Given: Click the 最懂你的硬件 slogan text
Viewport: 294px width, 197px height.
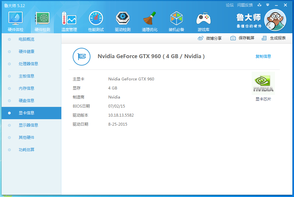Looking at the screenshot, I should 249,26.
